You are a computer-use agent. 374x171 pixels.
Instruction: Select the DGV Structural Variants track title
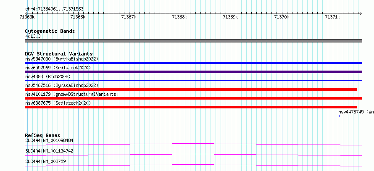[x=59, y=54]
